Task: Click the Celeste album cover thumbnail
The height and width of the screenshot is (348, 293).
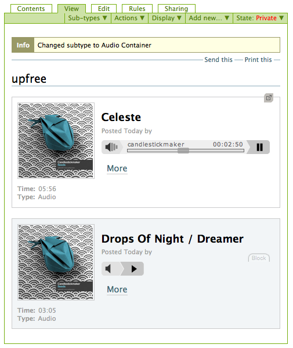Action: click(x=56, y=141)
